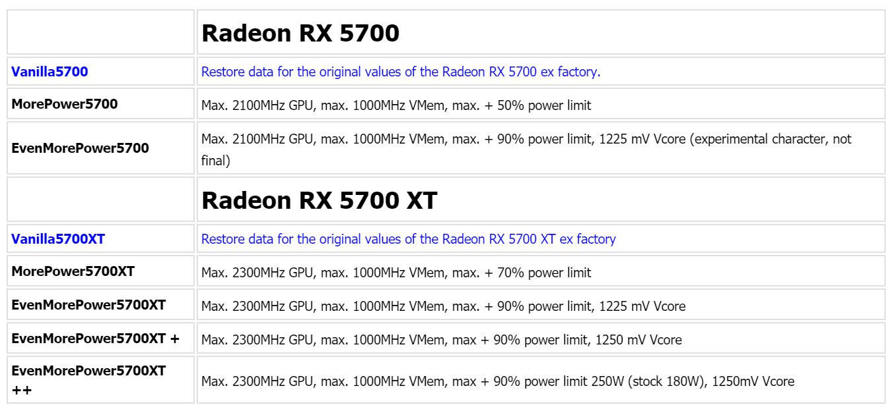
Task: Click the Radeon RX 5700 XT restore data link
Action: click(408, 238)
